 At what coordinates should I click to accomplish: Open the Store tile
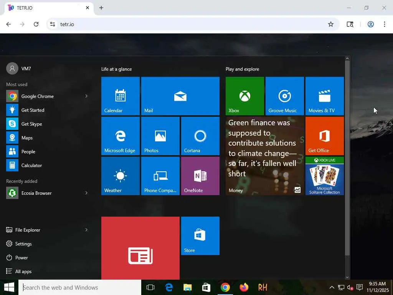click(200, 236)
